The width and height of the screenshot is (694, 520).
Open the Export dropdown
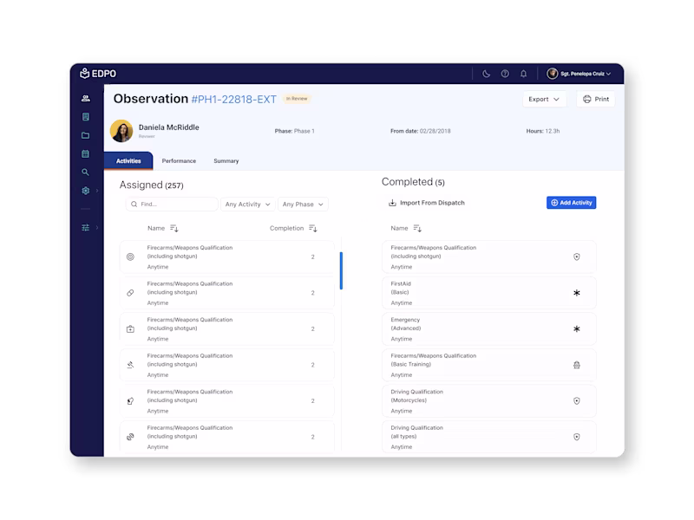(x=544, y=99)
